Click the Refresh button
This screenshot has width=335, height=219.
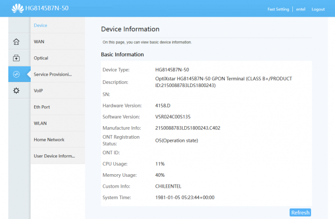pyautogui.click(x=300, y=212)
